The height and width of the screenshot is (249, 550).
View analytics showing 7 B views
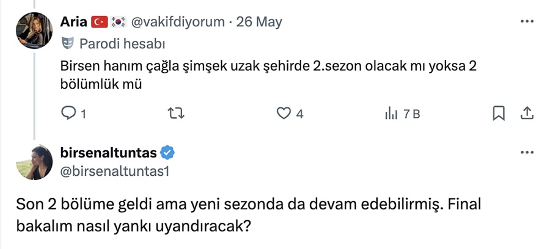pos(402,114)
